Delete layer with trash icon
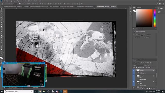The height and width of the screenshot is (93, 165). (154, 89)
